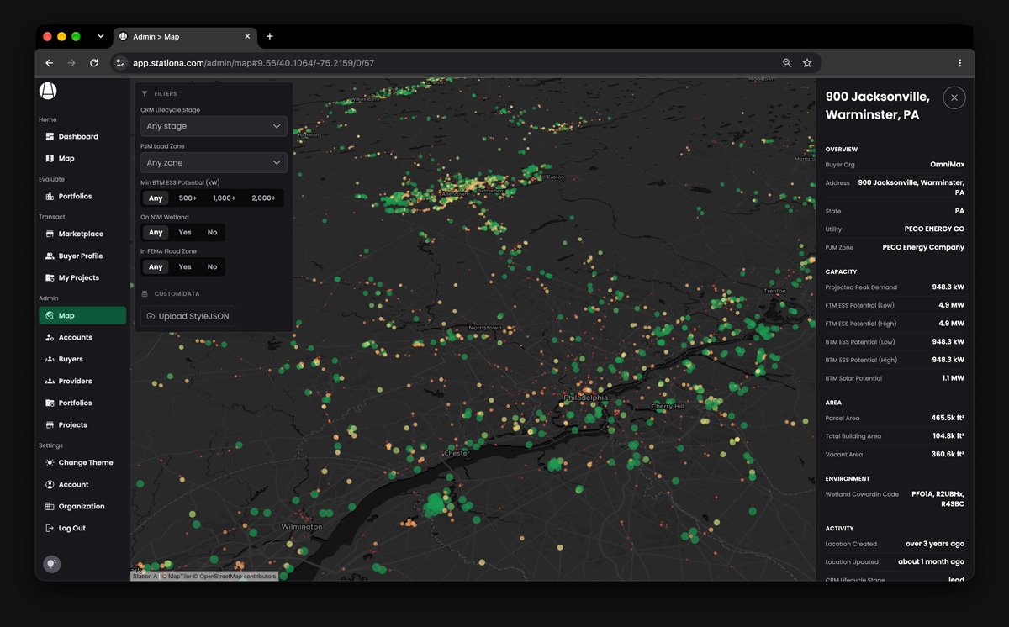
Task: Click the Buyer Profile people icon
Action: (50, 256)
